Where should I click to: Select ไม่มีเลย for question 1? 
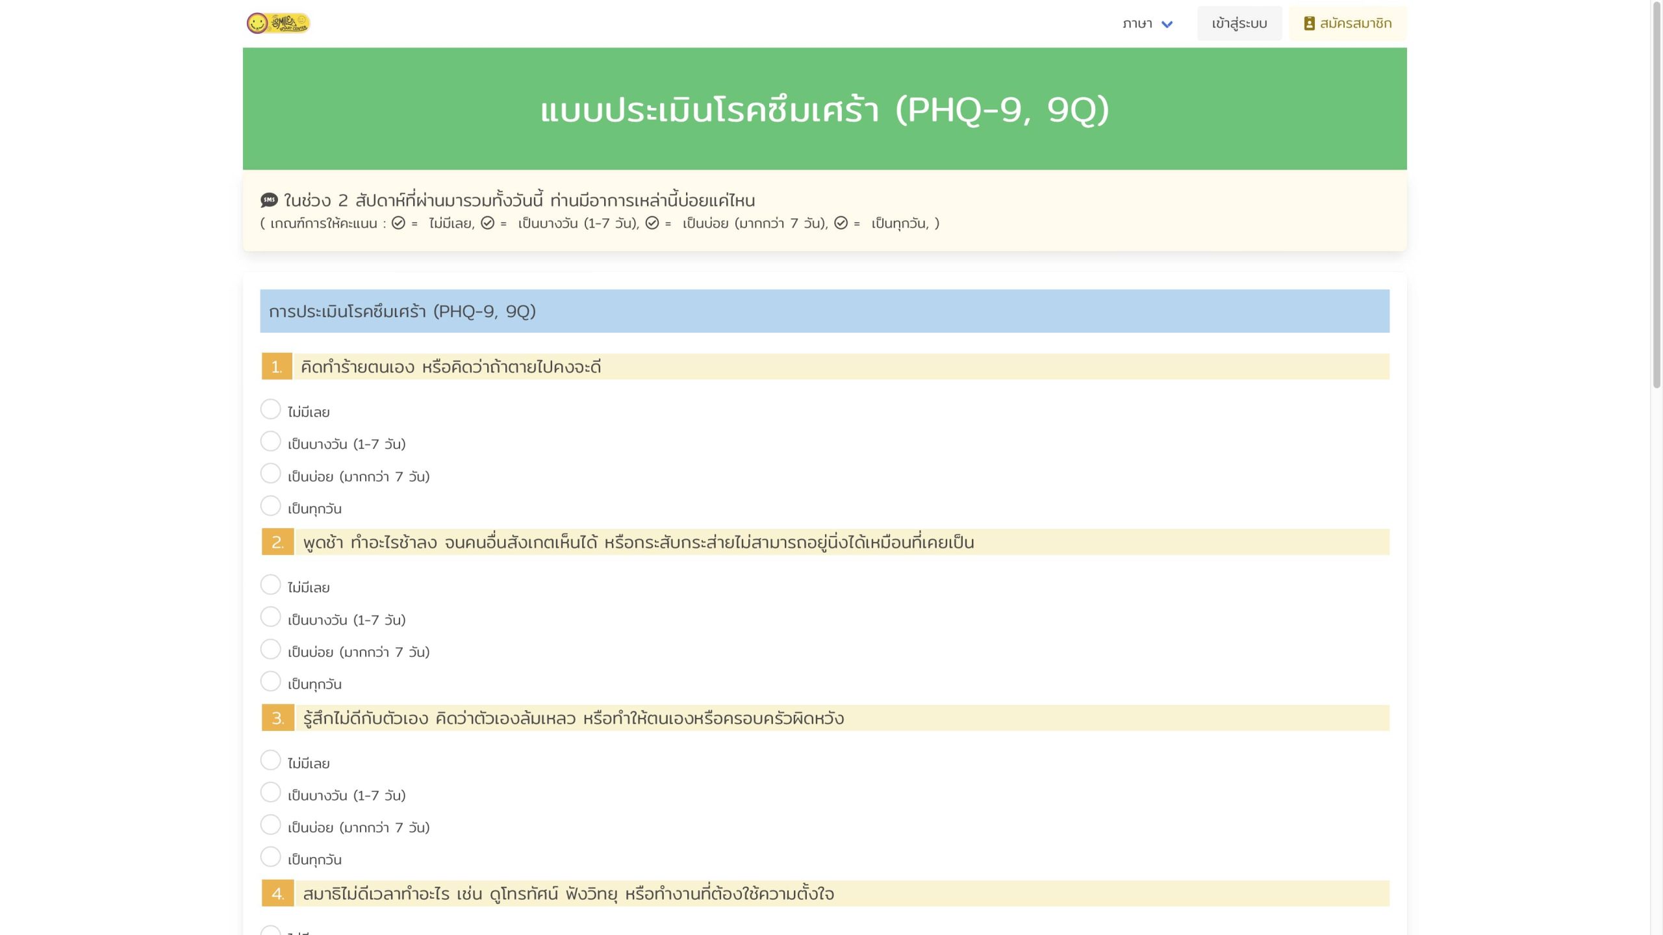pyautogui.click(x=270, y=409)
